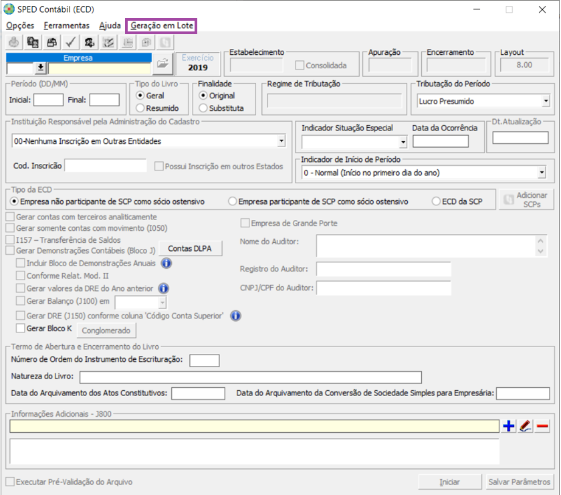
Task: Select the Geral book type radio button
Action: coord(140,96)
